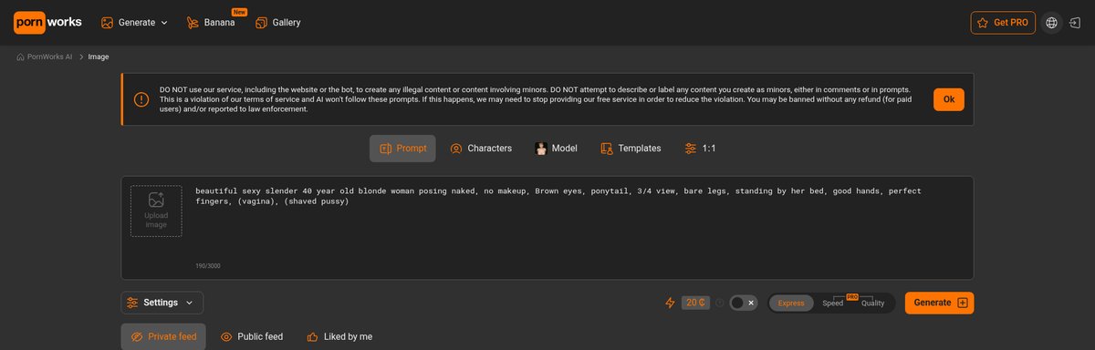Go to the Gallery page

277,23
